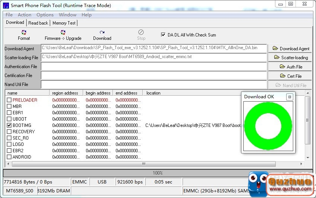This screenshot has height=198, width=316.
Task: Check the RECOVERY partition checkbox
Action: coord(9,132)
